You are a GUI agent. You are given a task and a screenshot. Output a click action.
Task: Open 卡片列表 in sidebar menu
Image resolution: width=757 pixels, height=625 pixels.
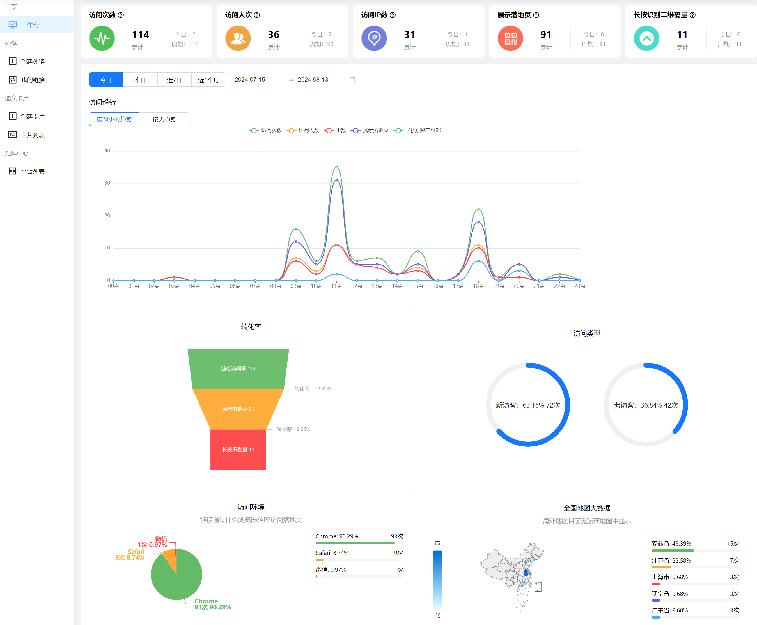pos(33,135)
